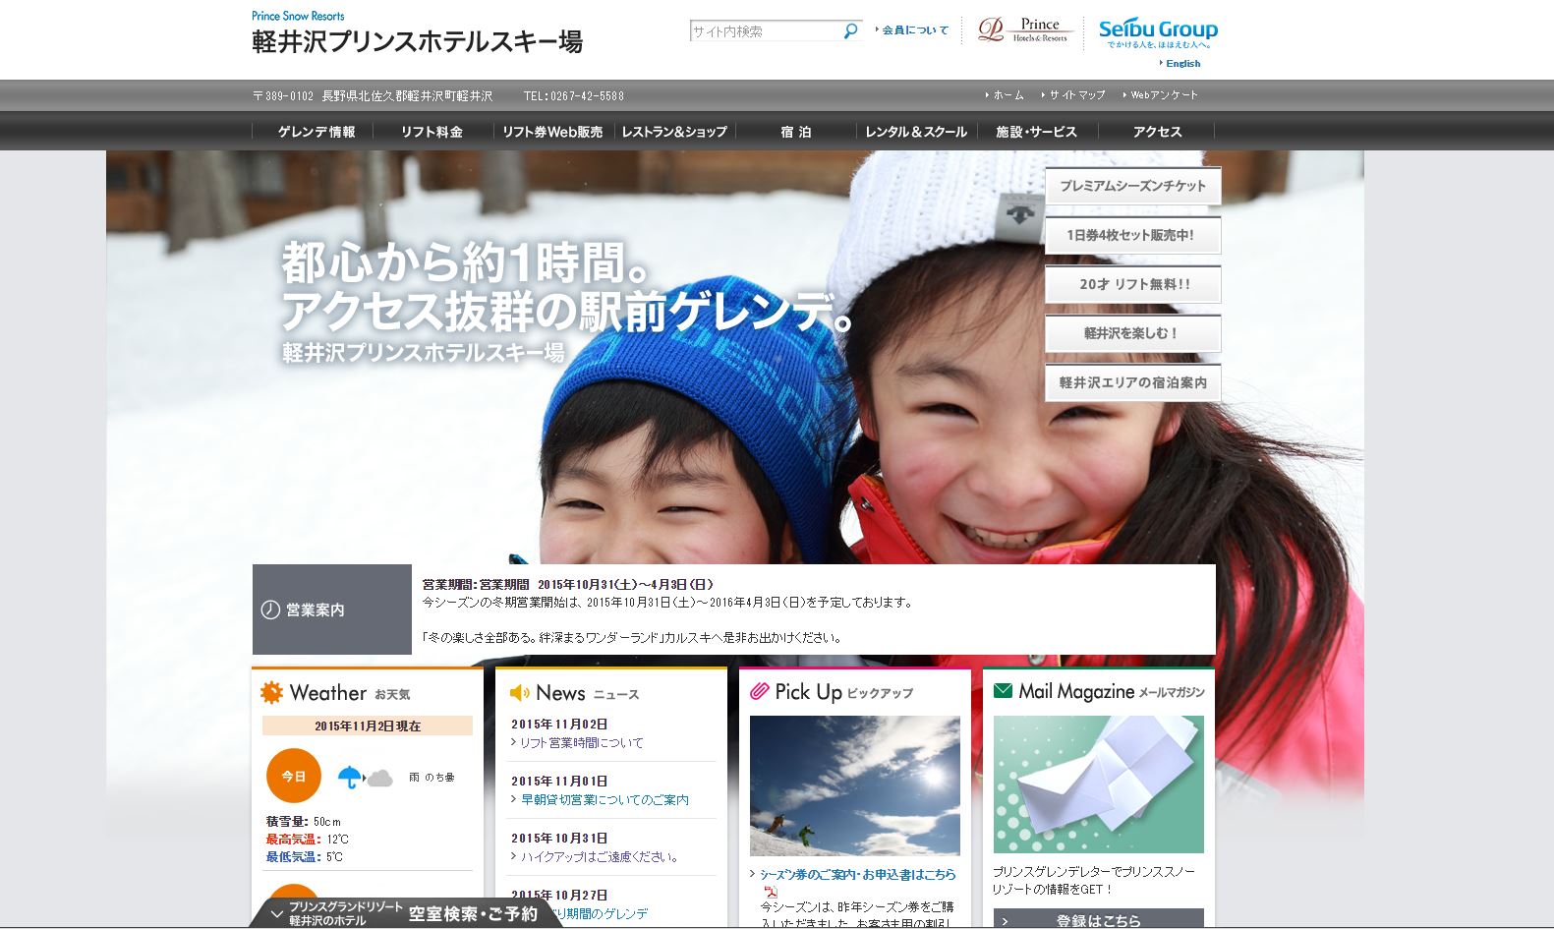Image resolution: width=1554 pixels, height=929 pixels.
Task: Click the envelope icon next to Mail Magazine
Action: coord(1003,691)
